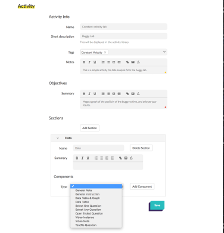Toggle bold in the Objectives Summary toolbar
This screenshot has width=224, height=233.
coord(84,94)
